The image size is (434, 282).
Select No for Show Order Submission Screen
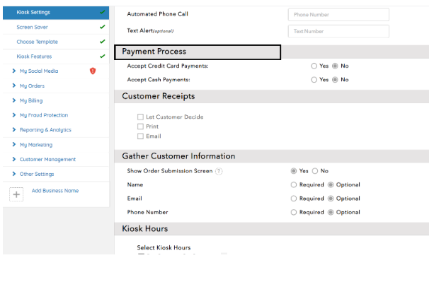(x=315, y=171)
